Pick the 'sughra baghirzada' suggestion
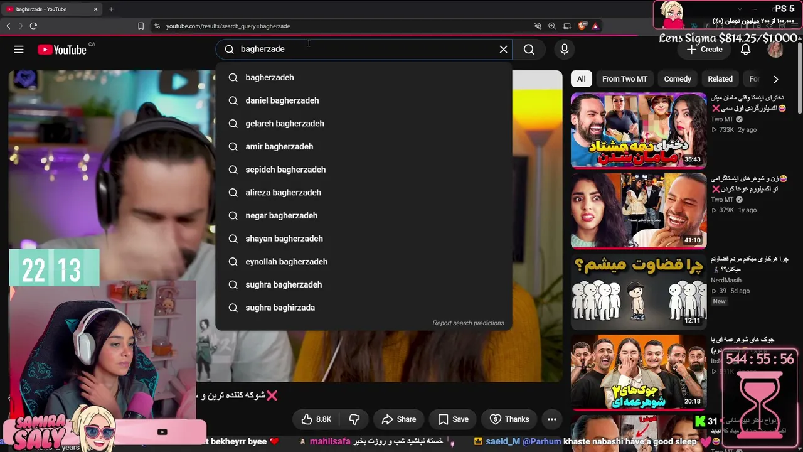Viewport: 803px width, 452px height. (x=364, y=308)
